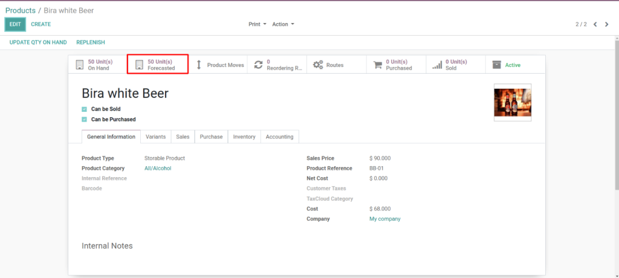Open the 50 Unit(s) On Hand stat
The height and width of the screenshot is (278, 619).
coord(98,65)
